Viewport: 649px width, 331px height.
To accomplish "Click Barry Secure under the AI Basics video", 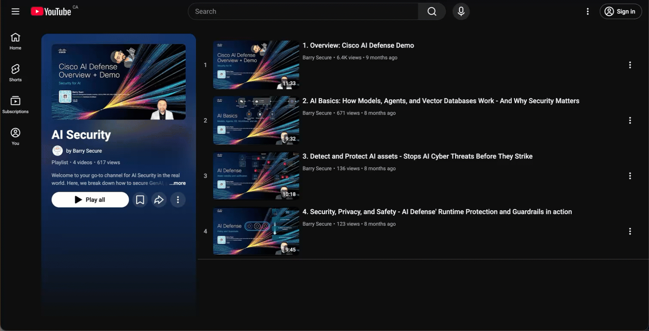I will click(x=317, y=113).
